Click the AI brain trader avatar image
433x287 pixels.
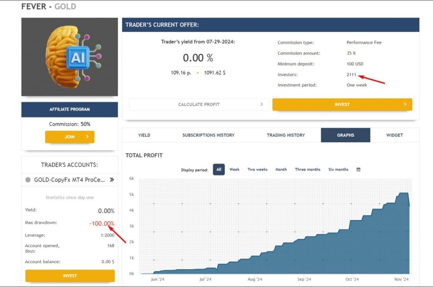pyautogui.click(x=70, y=57)
